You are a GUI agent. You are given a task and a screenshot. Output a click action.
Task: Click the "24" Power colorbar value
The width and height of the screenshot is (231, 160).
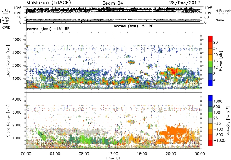point(215,49)
